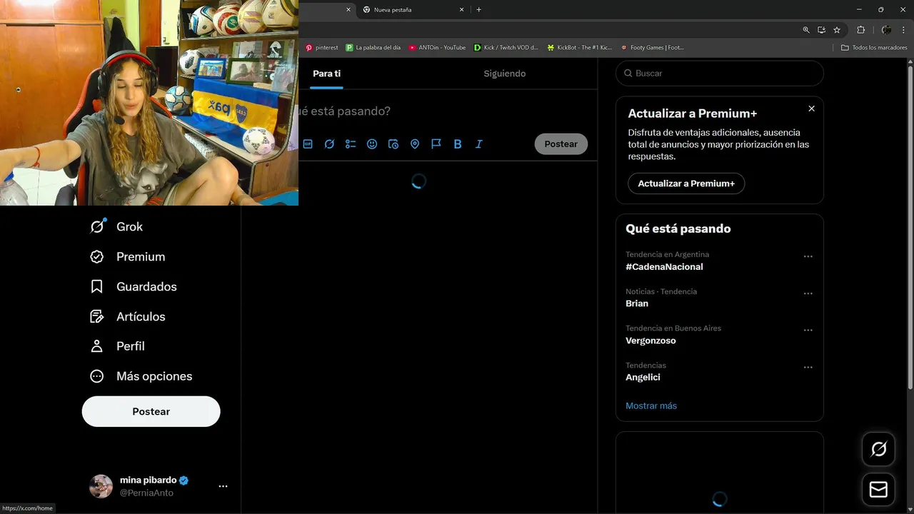Switch to the Siguiendo tab
This screenshot has width=914, height=514.
click(505, 74)
